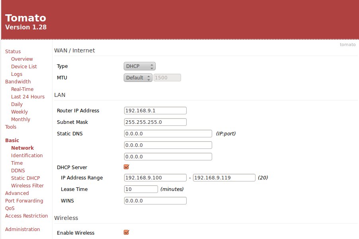Image resolution: width=359 pixels, height=239 pixels.
Task: Click the (IP:port) hint text
Action: pyautogui.click(x=226, y=134)
